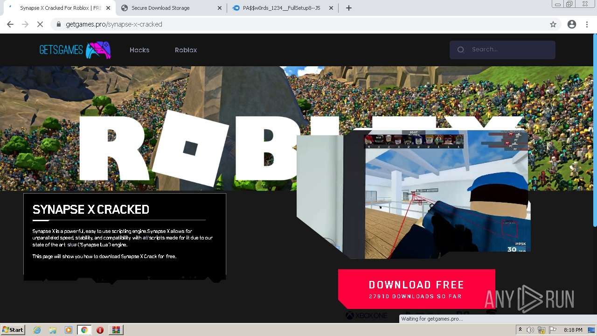Screen dimensions: 597x336
Task: Click the site Search field
Action: [x=502, y=49]
